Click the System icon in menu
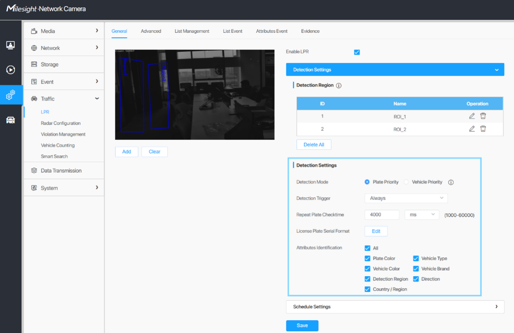Screen dimensions: 514x333 tap(34, 188)
